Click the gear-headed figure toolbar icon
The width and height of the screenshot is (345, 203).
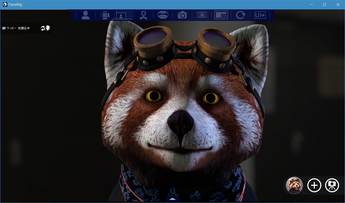point(143,15)
